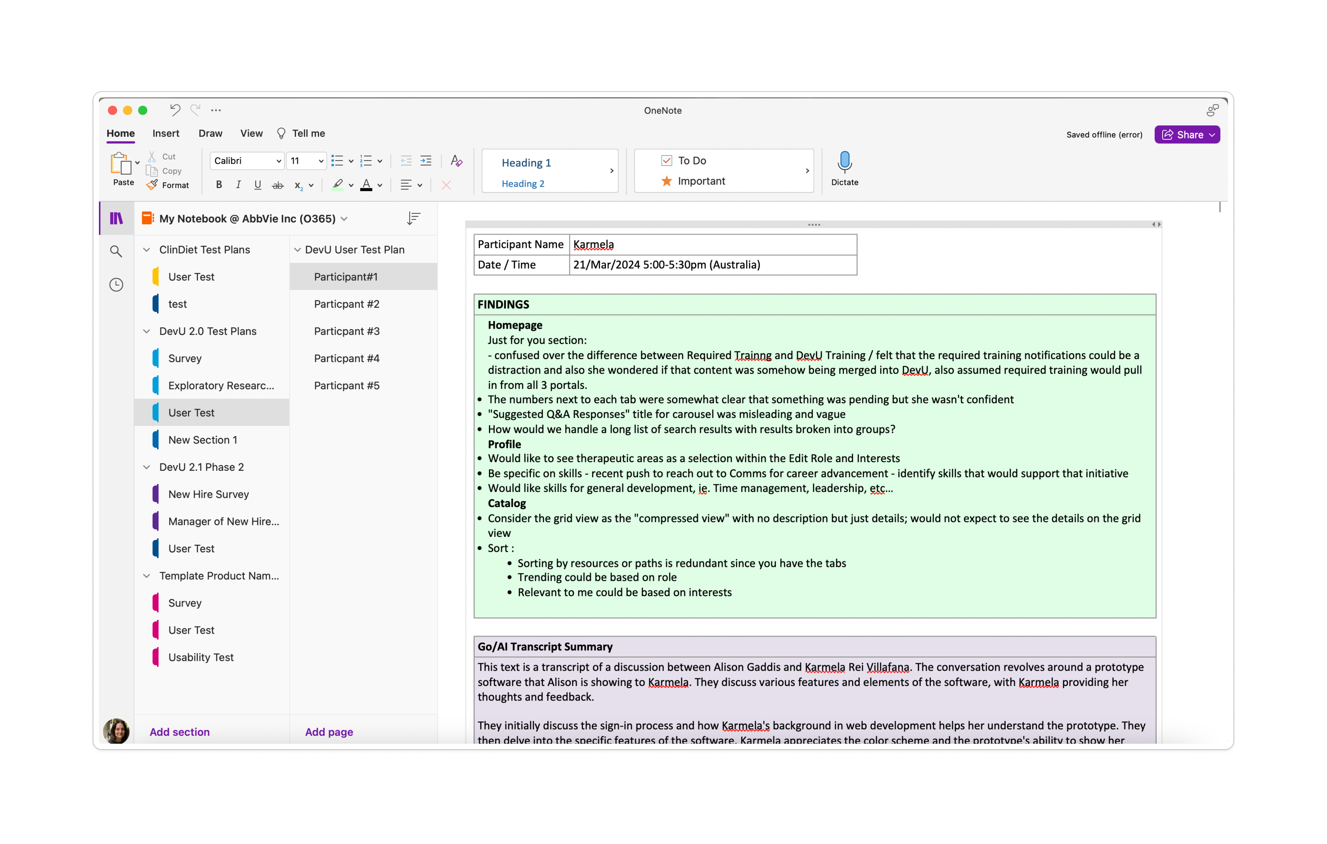Click the Karmela participant name cell
The image size is (1327, 844).
(x=713, y=245)
